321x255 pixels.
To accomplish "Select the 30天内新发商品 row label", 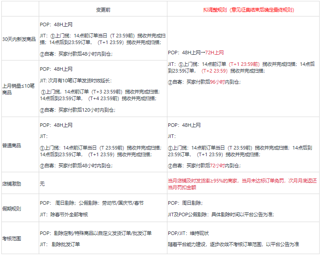I will 19,39.
